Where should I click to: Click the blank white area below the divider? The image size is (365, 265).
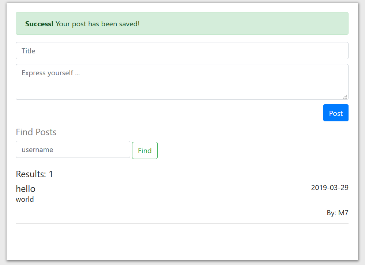(x=182, y=241)
